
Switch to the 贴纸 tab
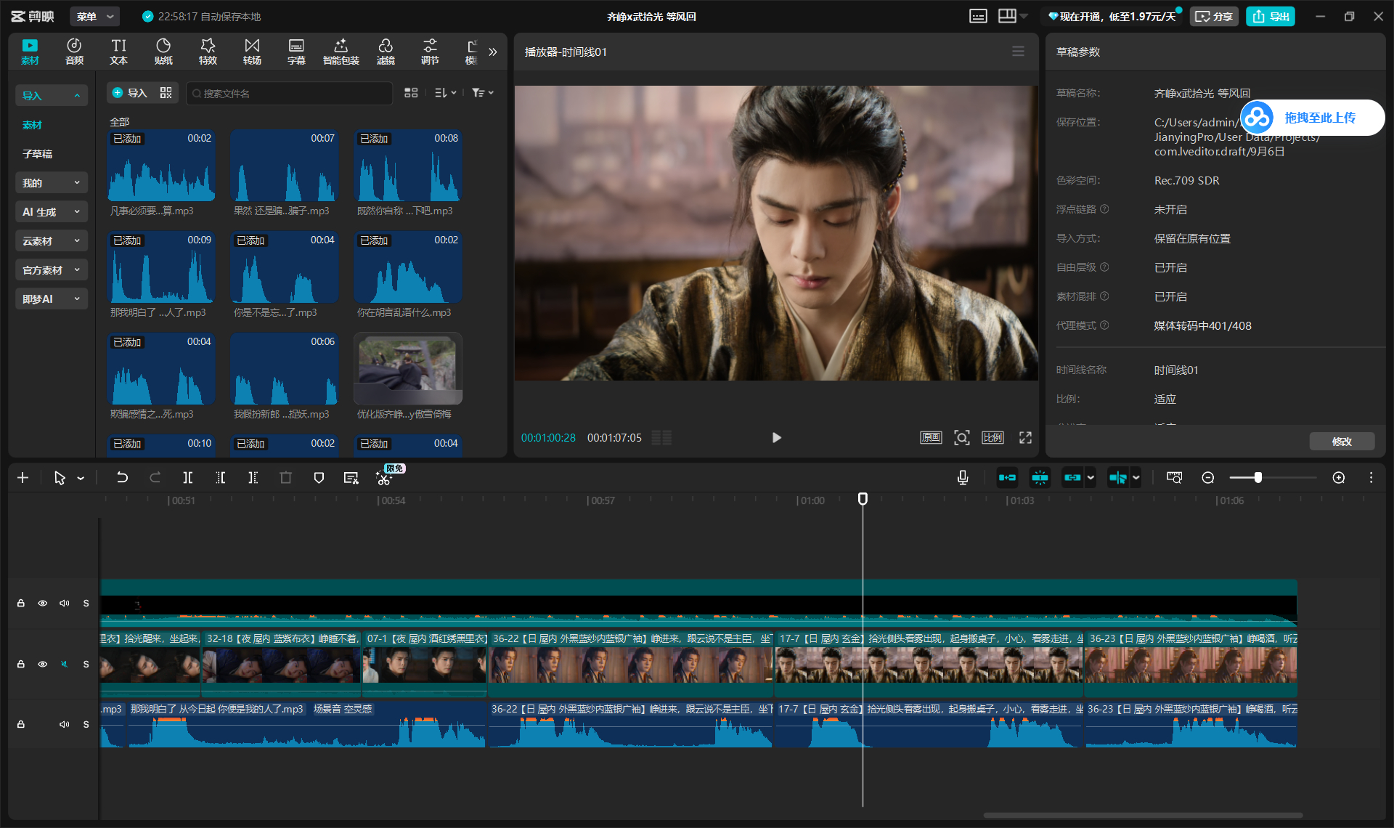163,52
